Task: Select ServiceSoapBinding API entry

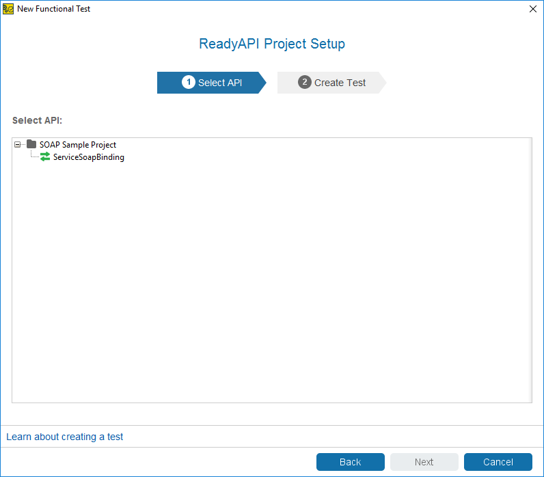Action: tap(88, 157)
